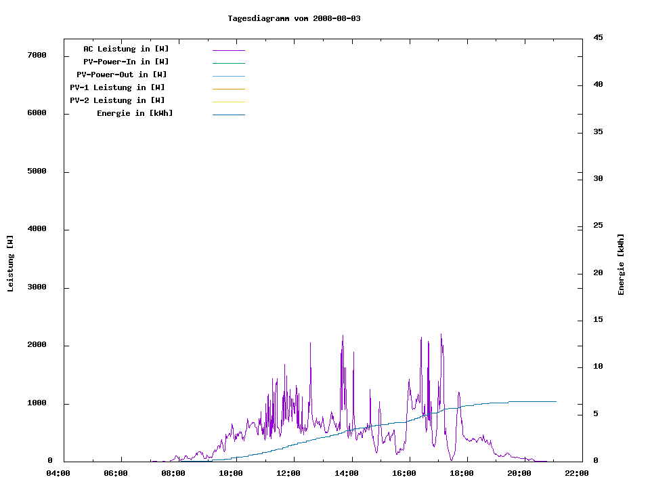Click the 20 label on the energy axis

[599, 272]
